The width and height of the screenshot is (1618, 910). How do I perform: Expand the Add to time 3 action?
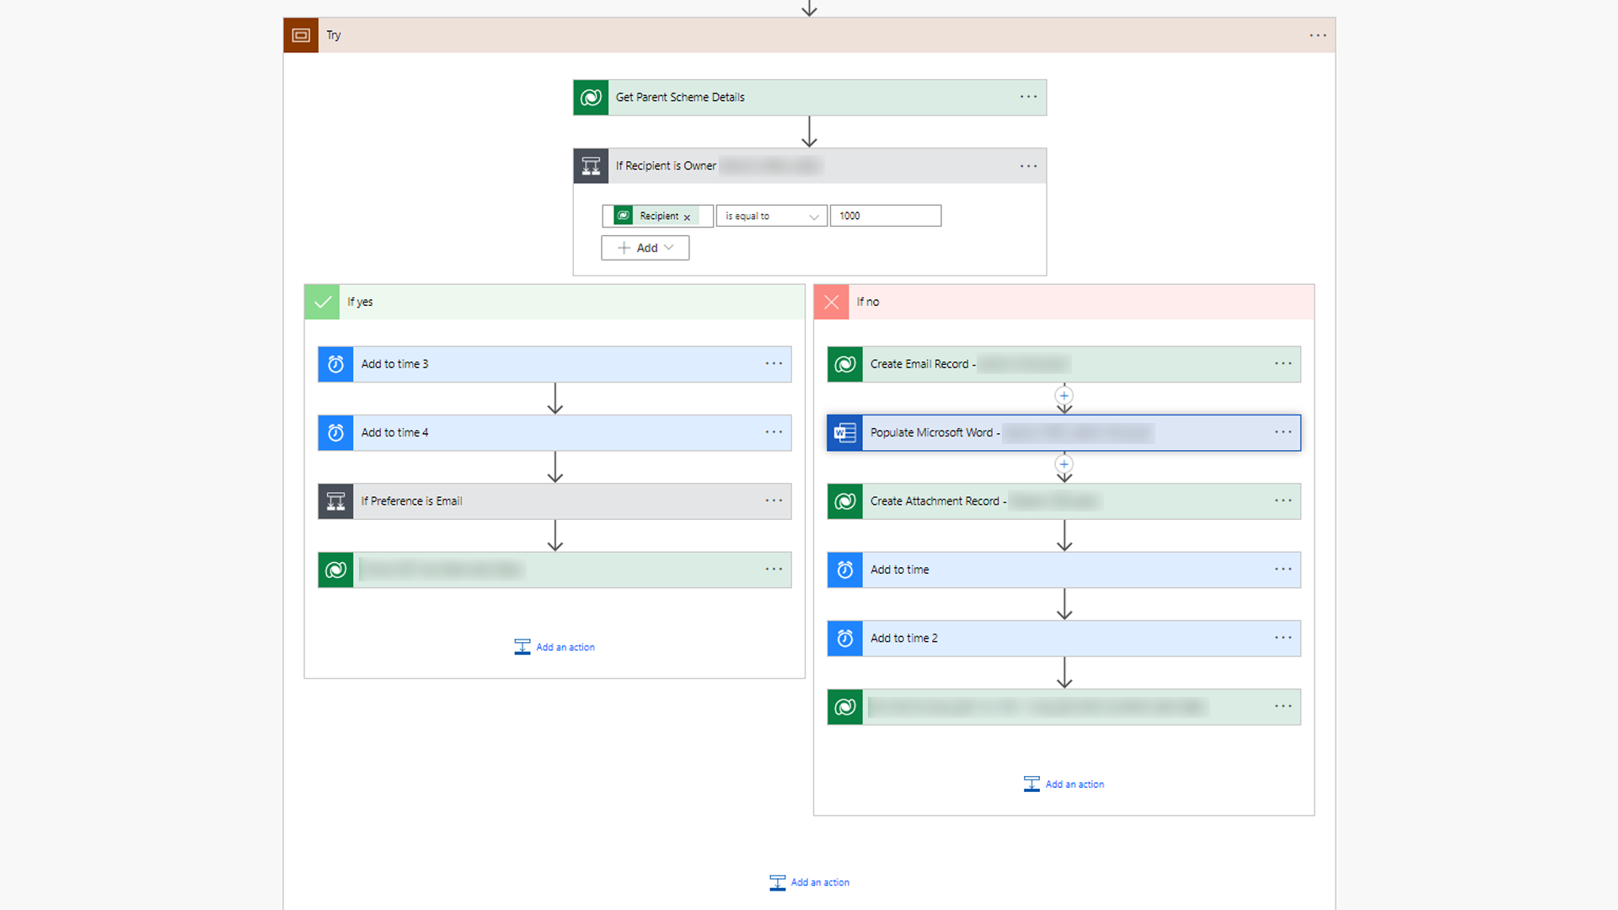pyautogui.click(x=555, y=364)
